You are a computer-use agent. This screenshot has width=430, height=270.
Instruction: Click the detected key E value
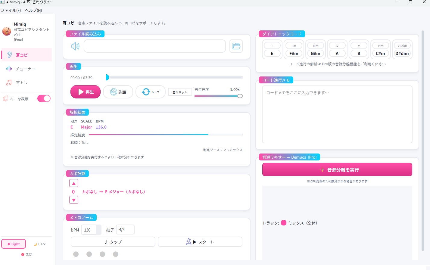tap(72, 127)
